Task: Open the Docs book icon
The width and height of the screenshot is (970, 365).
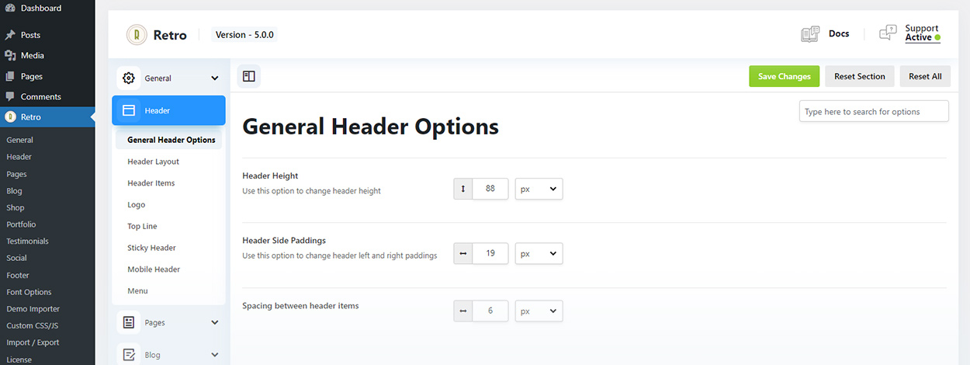Action: point(810,34)
